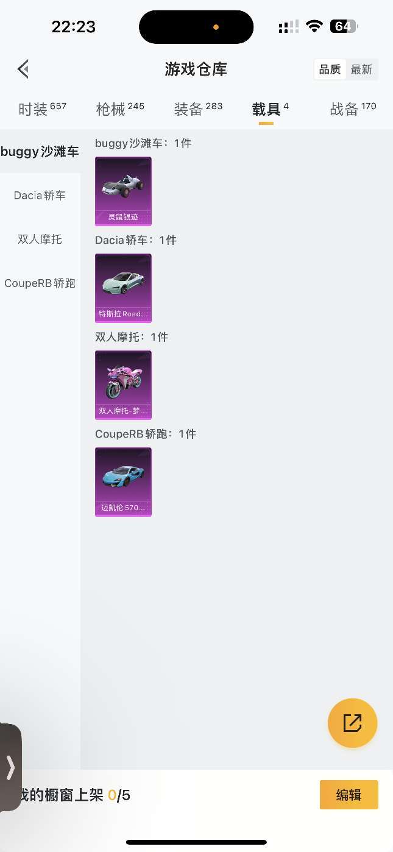Screen dimensions: 393x852
Task: Open the pink 双人摩托 motorcycle card
Action: [123, 385]
